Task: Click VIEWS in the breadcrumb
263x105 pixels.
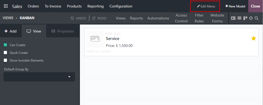Action: tap(8, 18)
